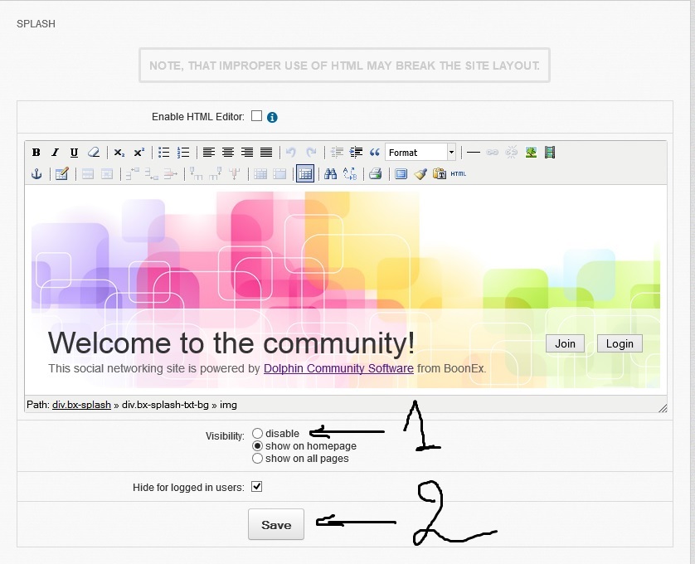The width and height of the screenshot is (695, 564).
Task: Click the underline icon
Action: pyautogui.click(x=74, y=153)
